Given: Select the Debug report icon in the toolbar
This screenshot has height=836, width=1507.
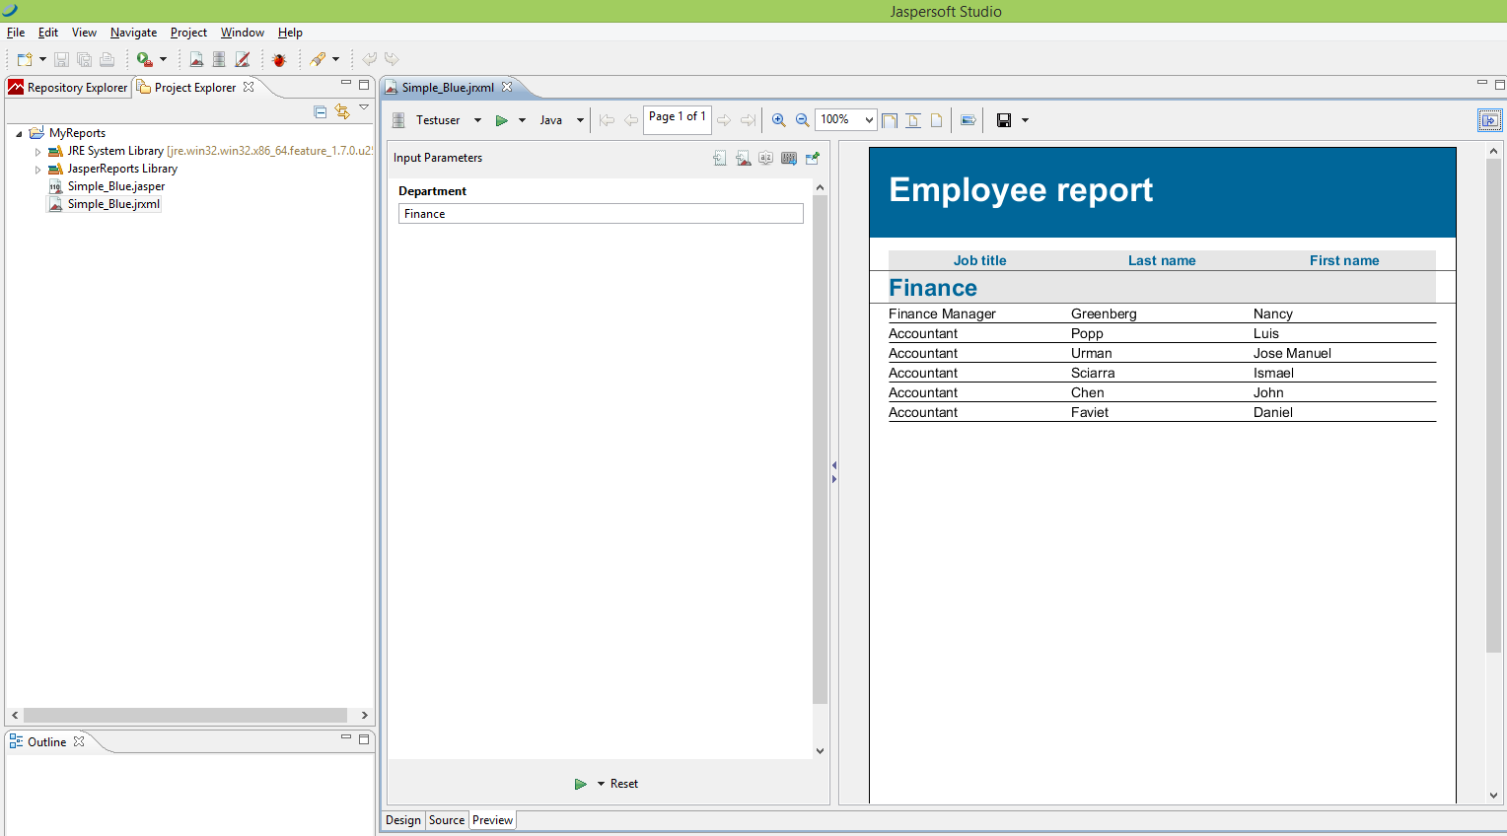Looking at the screenshot, I should click(280, 59).
